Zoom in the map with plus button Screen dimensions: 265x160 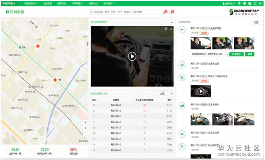point(85,128)
